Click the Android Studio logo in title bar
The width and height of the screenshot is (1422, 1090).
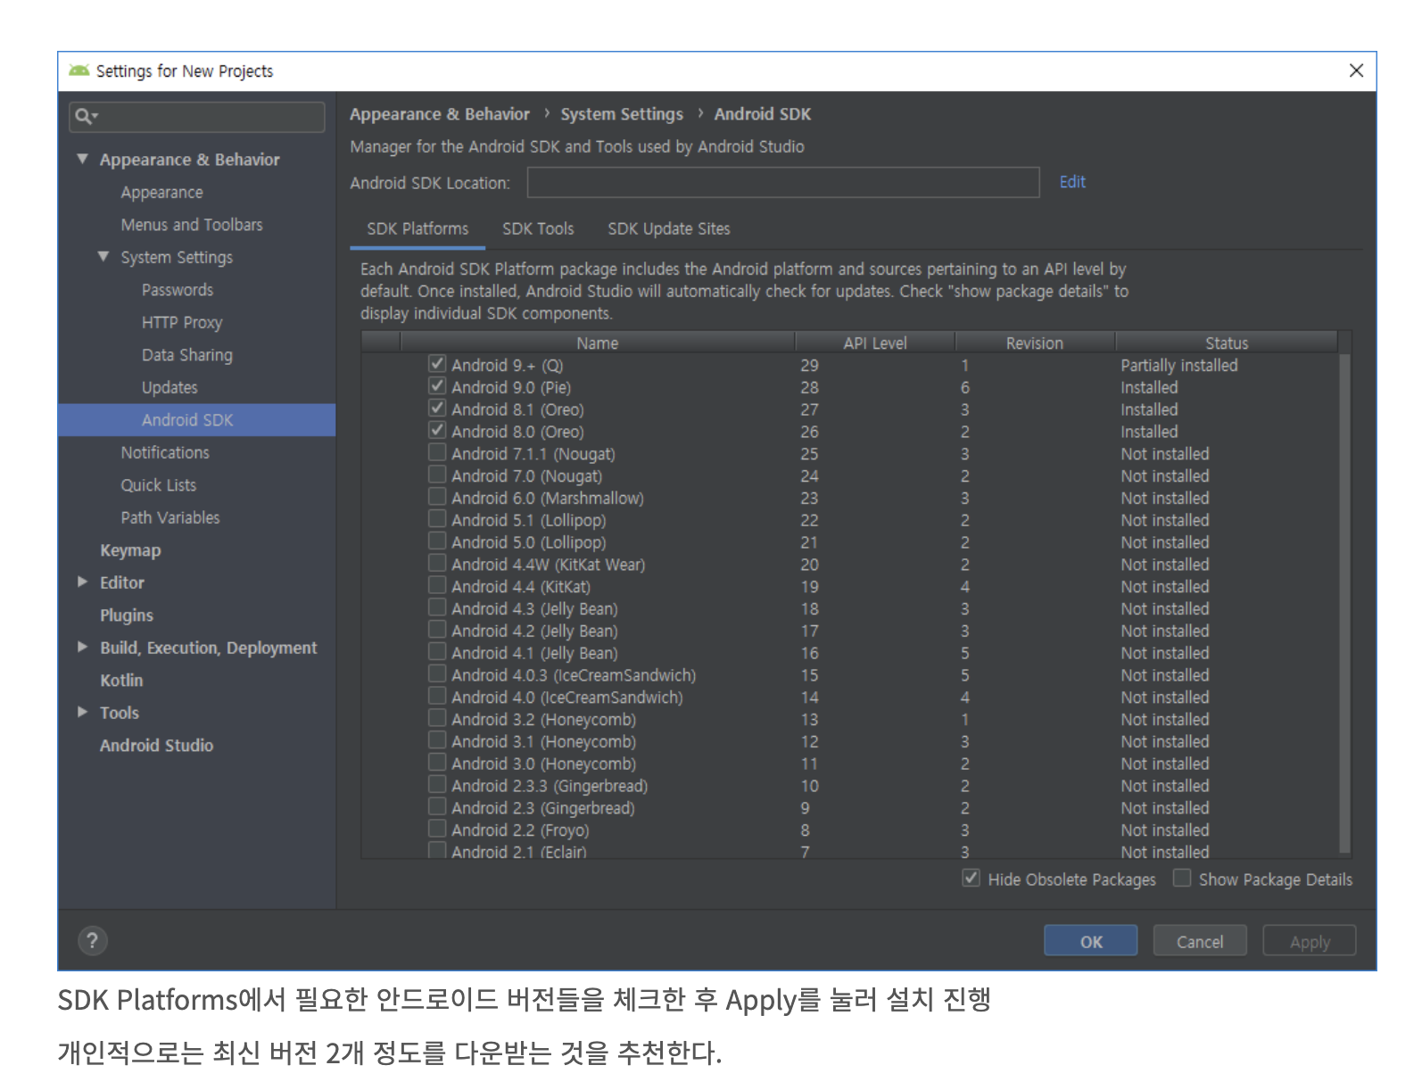pos(79,70)
